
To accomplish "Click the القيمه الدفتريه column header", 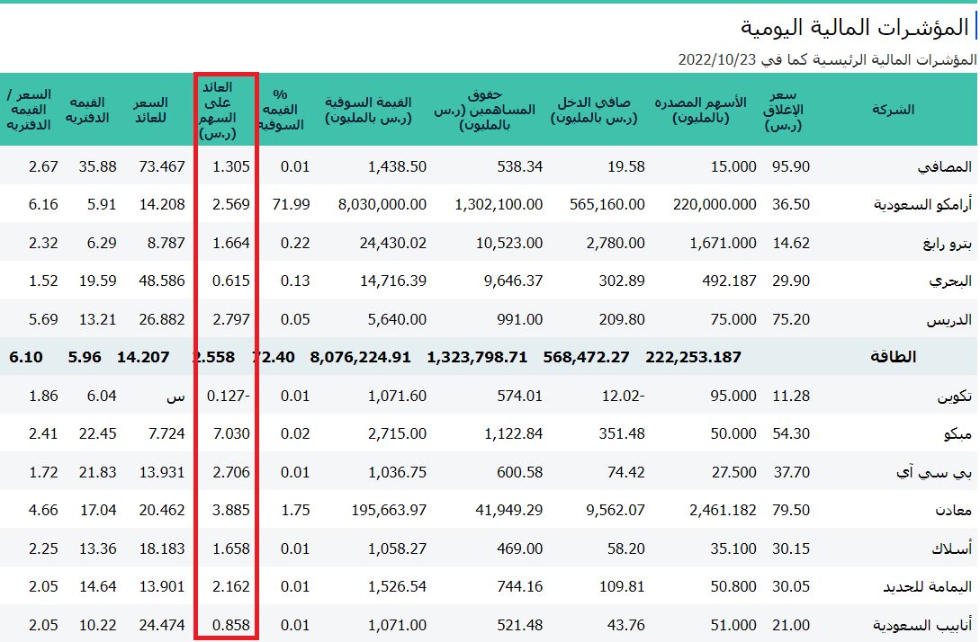I will pyautogui.click(x=87, y=110).
